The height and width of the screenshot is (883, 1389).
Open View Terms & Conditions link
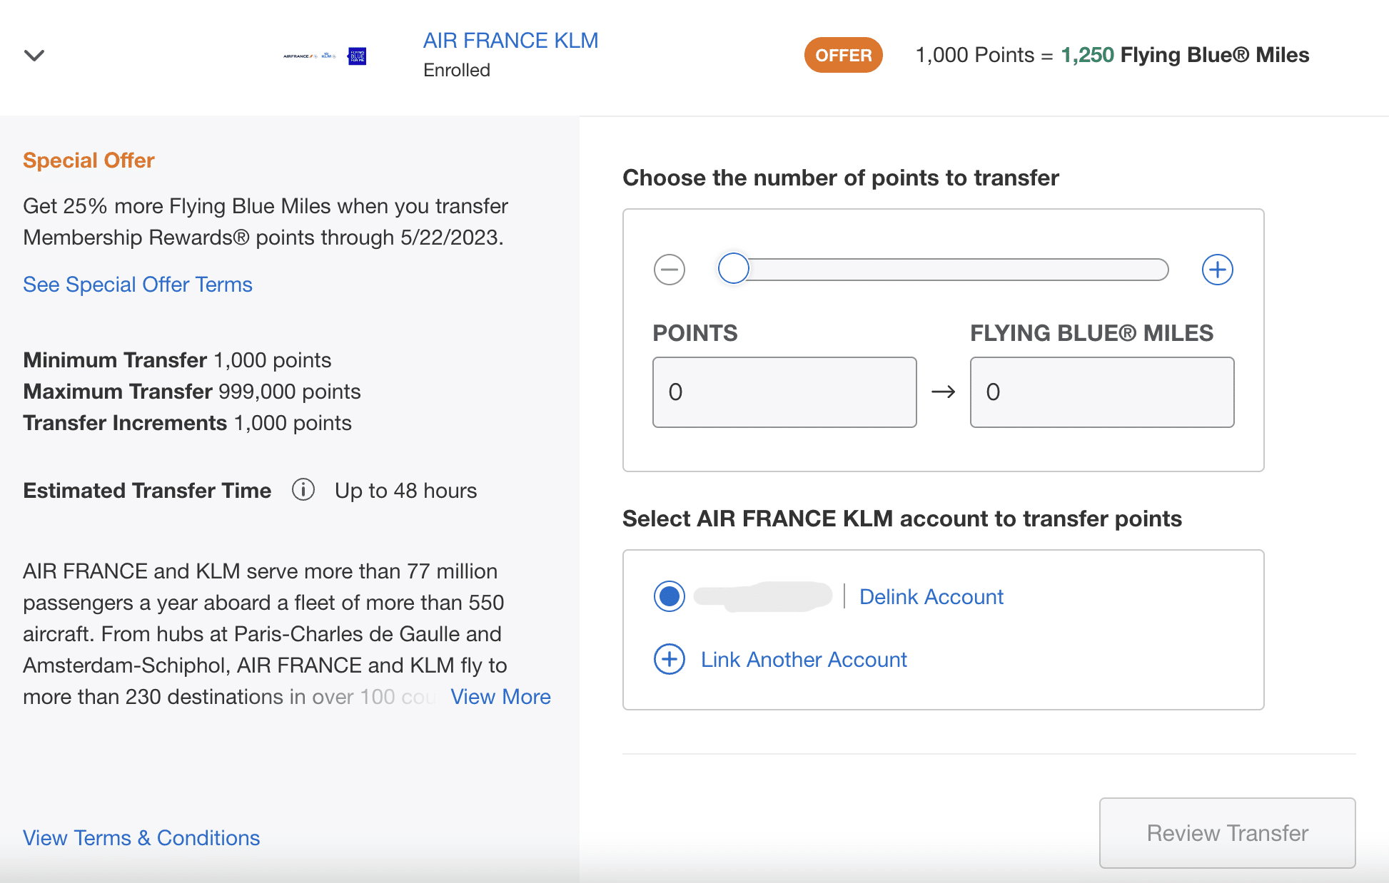click(141, 838)
